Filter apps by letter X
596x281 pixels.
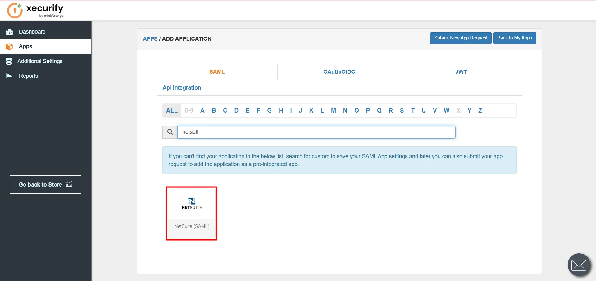tap(458, 110)
